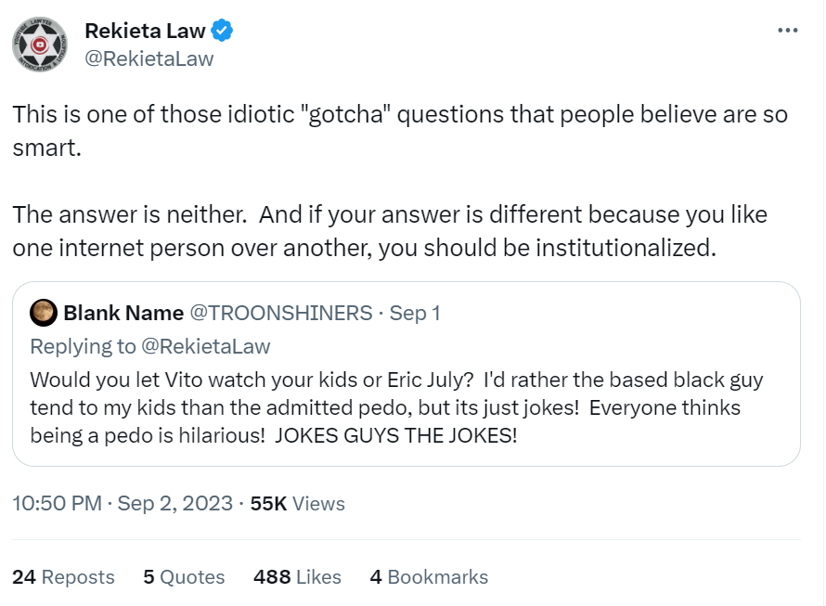Open Blank Name's profile from quoted tweet
826x606 pixels.
123,313
